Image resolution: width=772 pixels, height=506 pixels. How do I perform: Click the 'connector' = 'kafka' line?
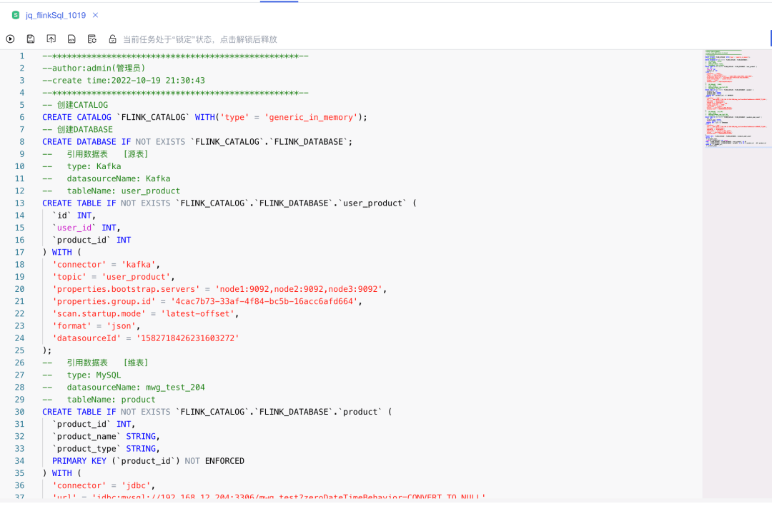coord(106,265)
